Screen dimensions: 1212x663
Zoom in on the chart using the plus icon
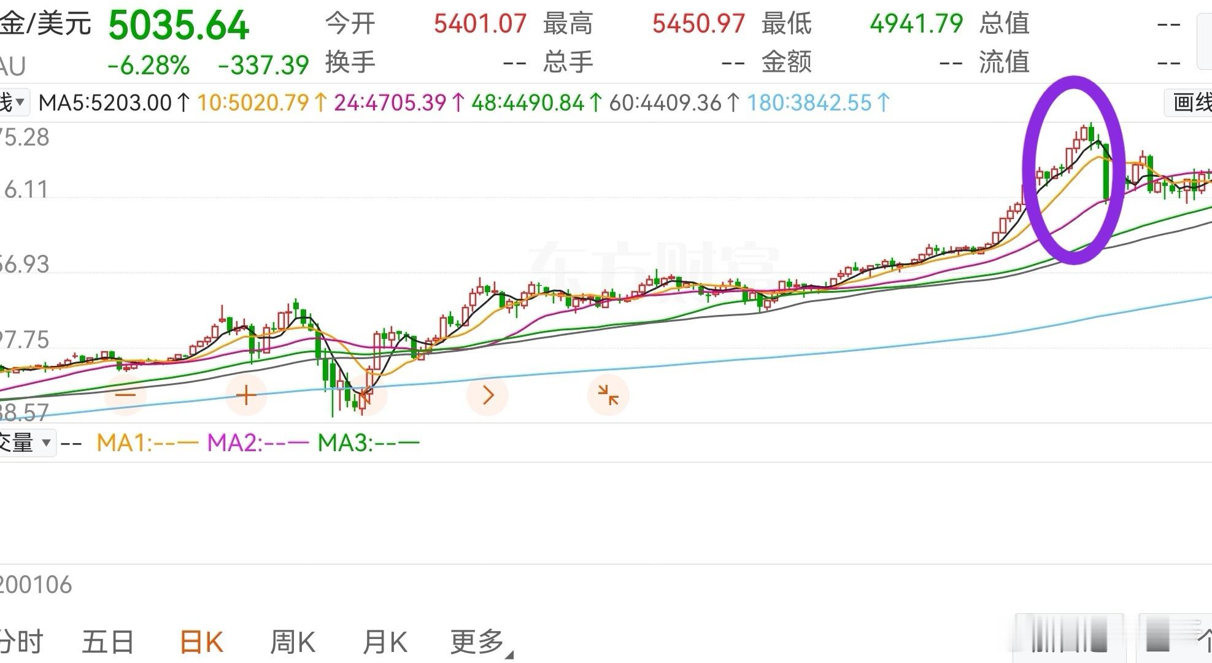[x=245, y=395]
